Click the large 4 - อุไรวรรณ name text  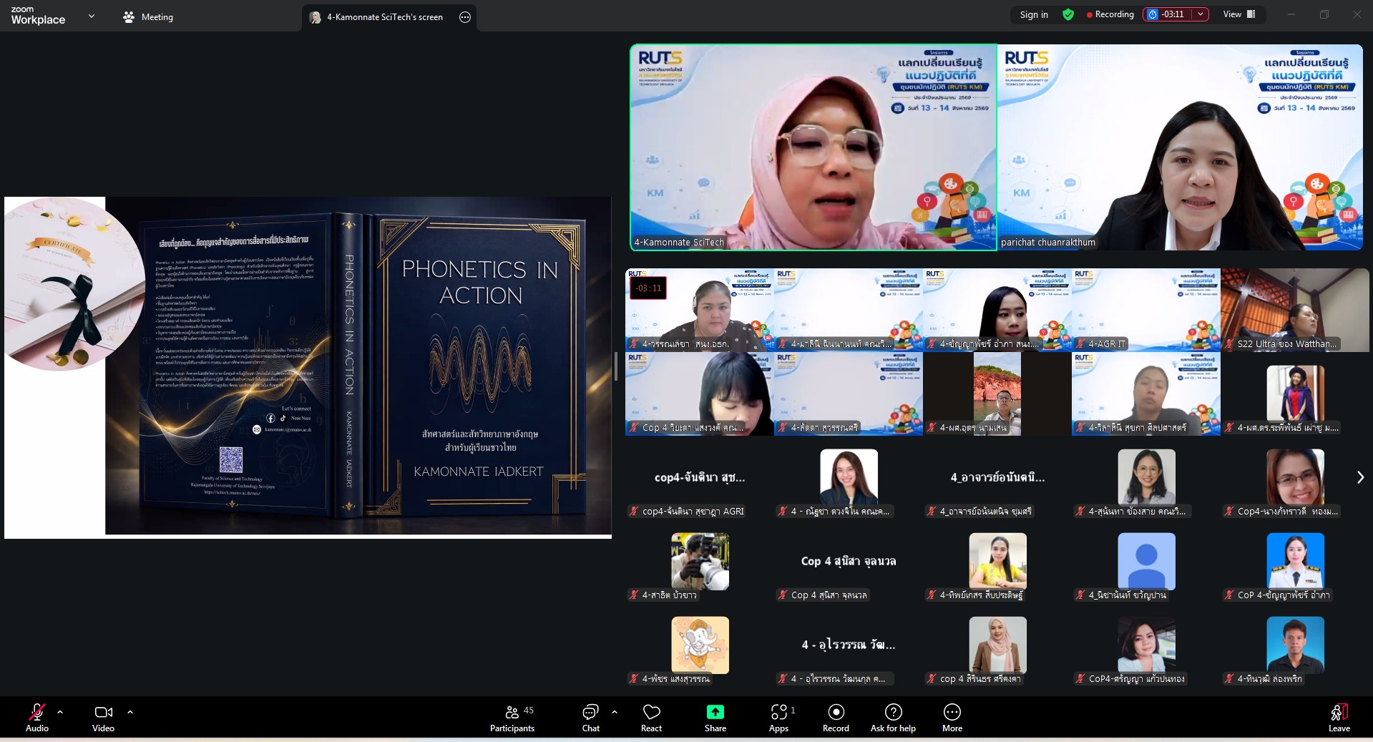click(849, 645)
